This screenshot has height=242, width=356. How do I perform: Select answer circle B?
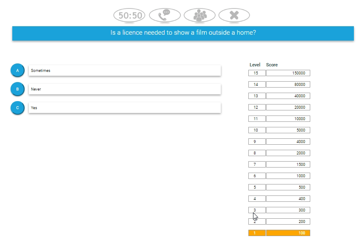point(17,89)
